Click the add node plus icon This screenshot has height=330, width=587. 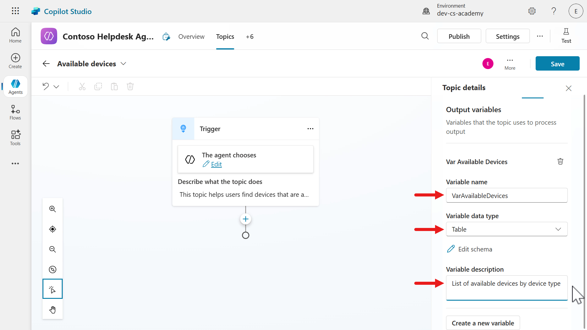click(246, 219)
